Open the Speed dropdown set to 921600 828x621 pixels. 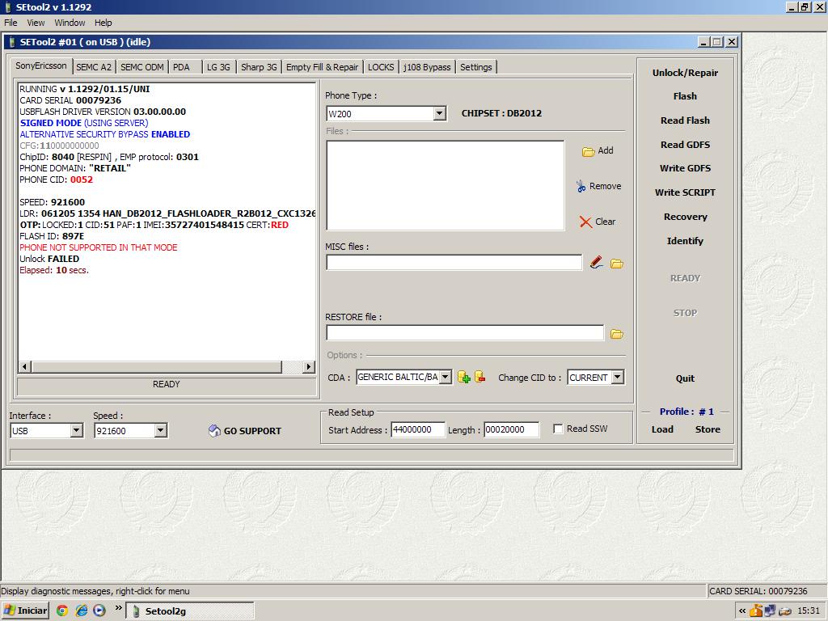161,430
